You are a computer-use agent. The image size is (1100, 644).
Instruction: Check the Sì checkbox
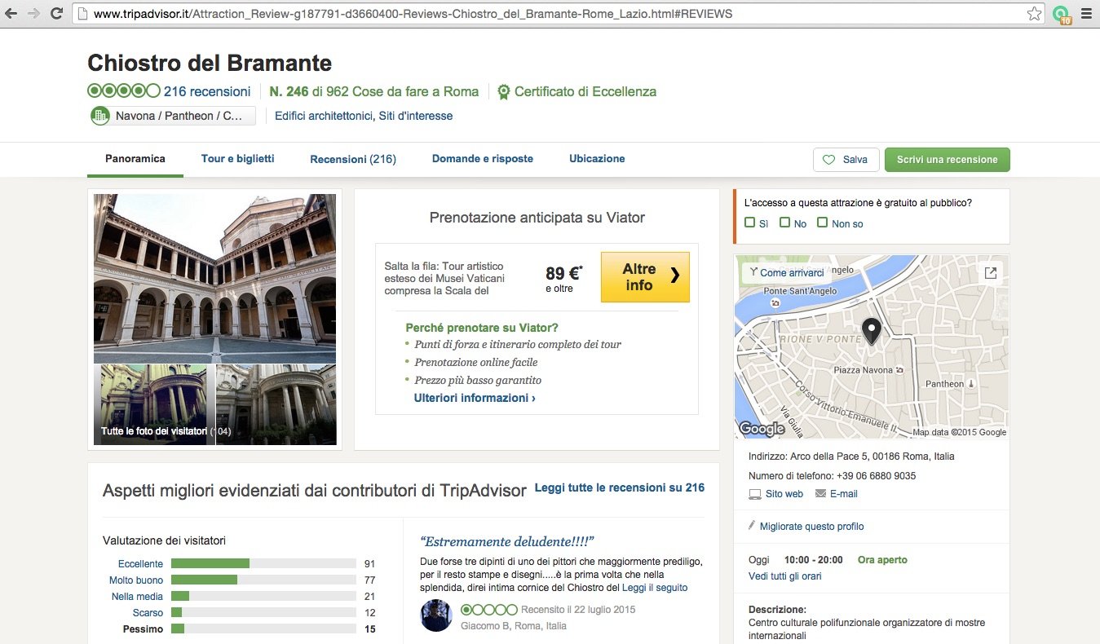[750, 223]
